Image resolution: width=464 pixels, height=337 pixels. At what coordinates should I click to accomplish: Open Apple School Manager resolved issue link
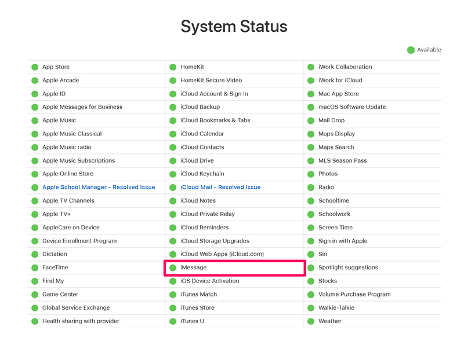click(99, 188)
